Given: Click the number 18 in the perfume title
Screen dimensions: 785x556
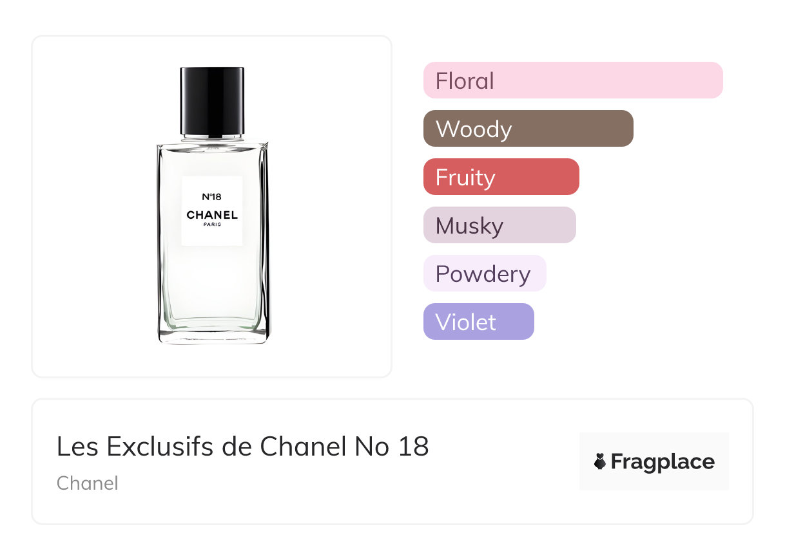Looking at the screenshot, I should [x=413, y=447].
